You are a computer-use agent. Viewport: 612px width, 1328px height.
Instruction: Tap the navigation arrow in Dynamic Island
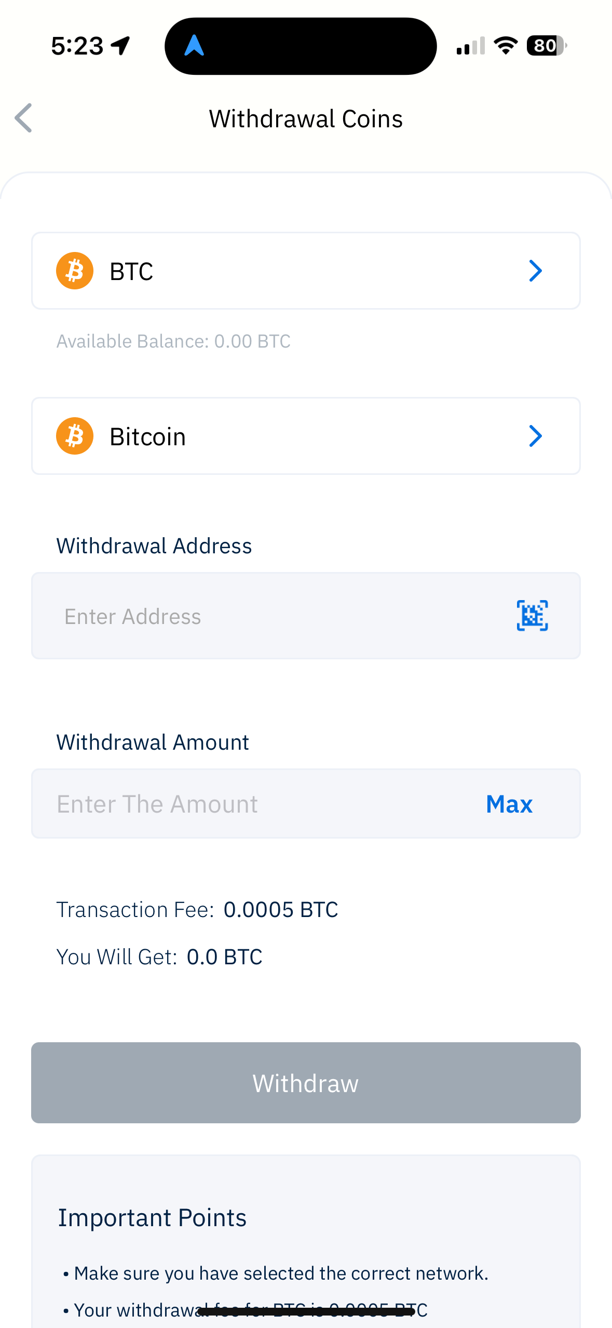tap(194, 46)
